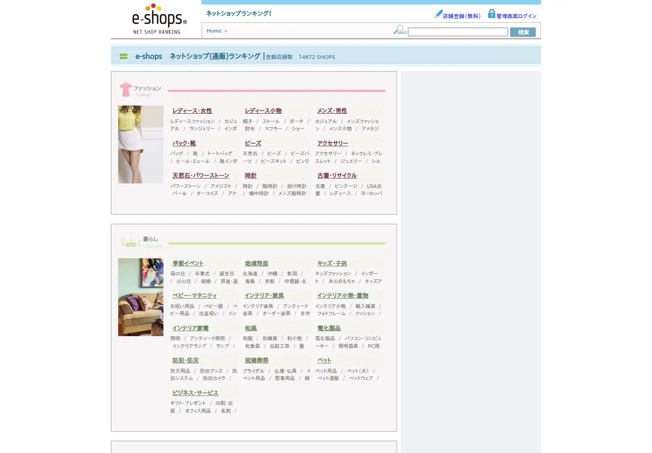652x453 pixels.
Task: Open the レディース小物 category
Action: point(263,111)
